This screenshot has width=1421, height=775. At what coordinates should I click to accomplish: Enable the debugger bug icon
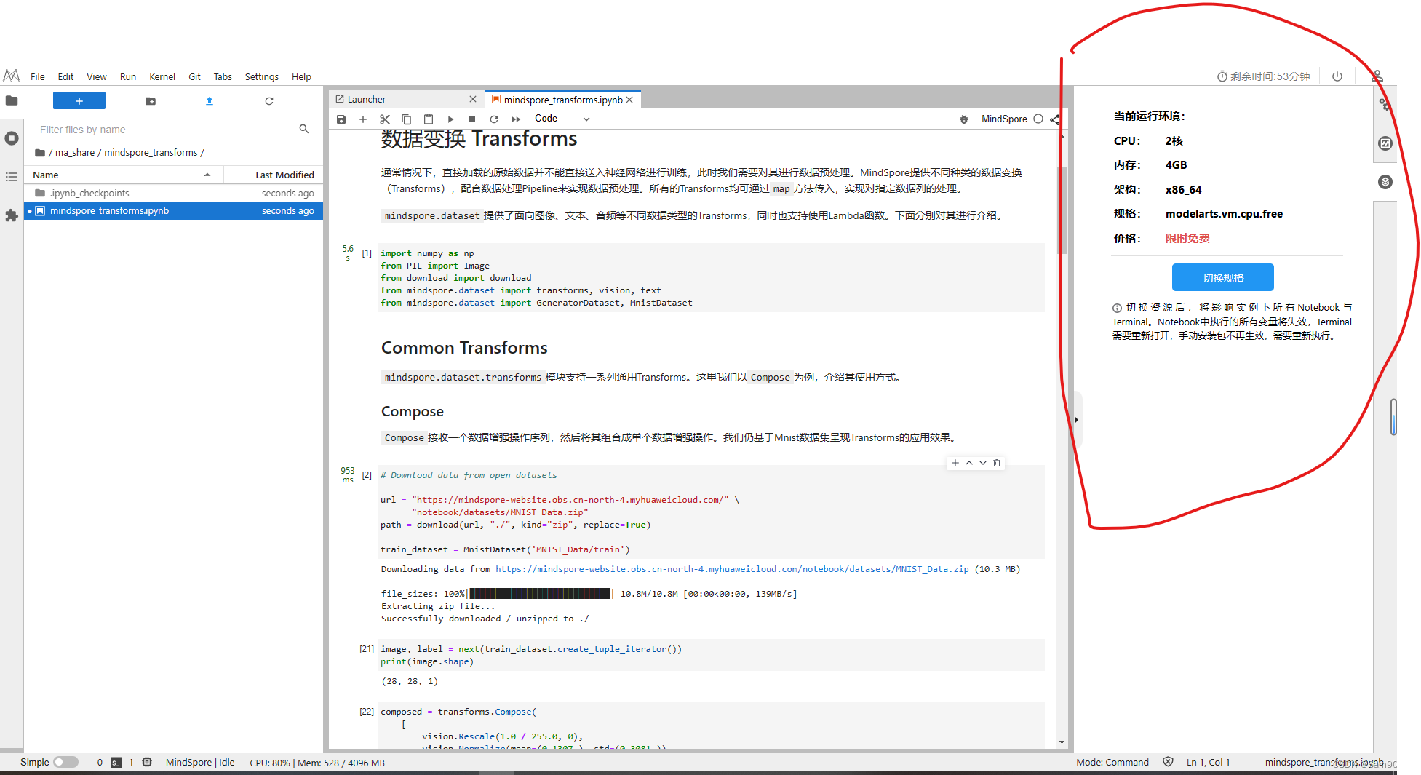(964, 119)
